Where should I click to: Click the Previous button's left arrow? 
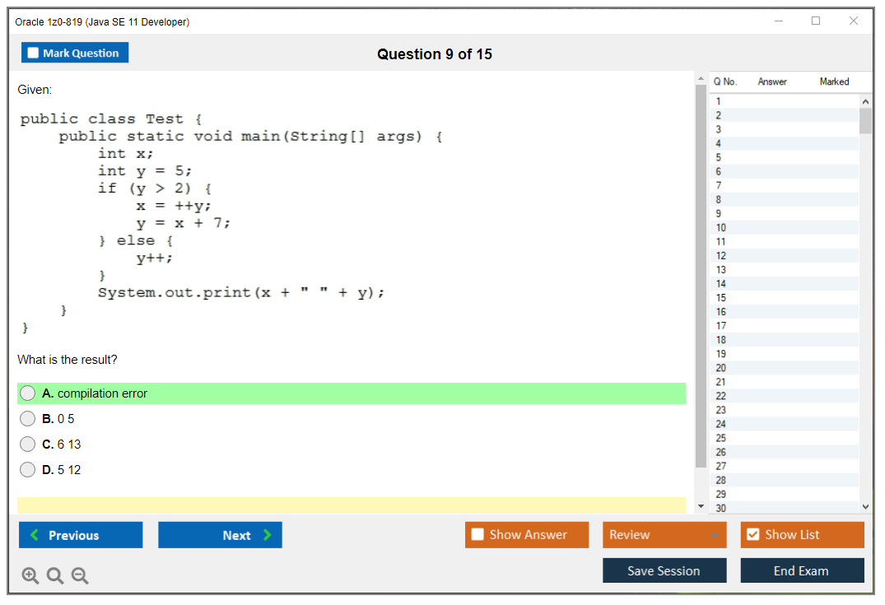[34, 535]
